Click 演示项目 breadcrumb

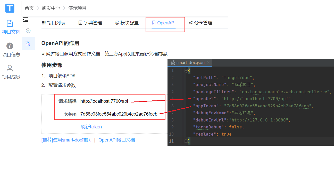[x=77, y=8]
